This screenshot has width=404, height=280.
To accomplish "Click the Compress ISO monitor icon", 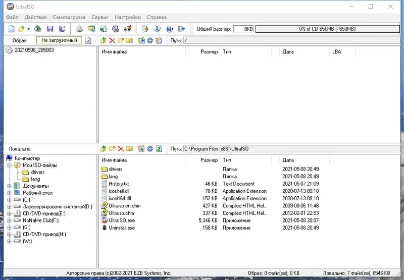I will pos(91,29).
